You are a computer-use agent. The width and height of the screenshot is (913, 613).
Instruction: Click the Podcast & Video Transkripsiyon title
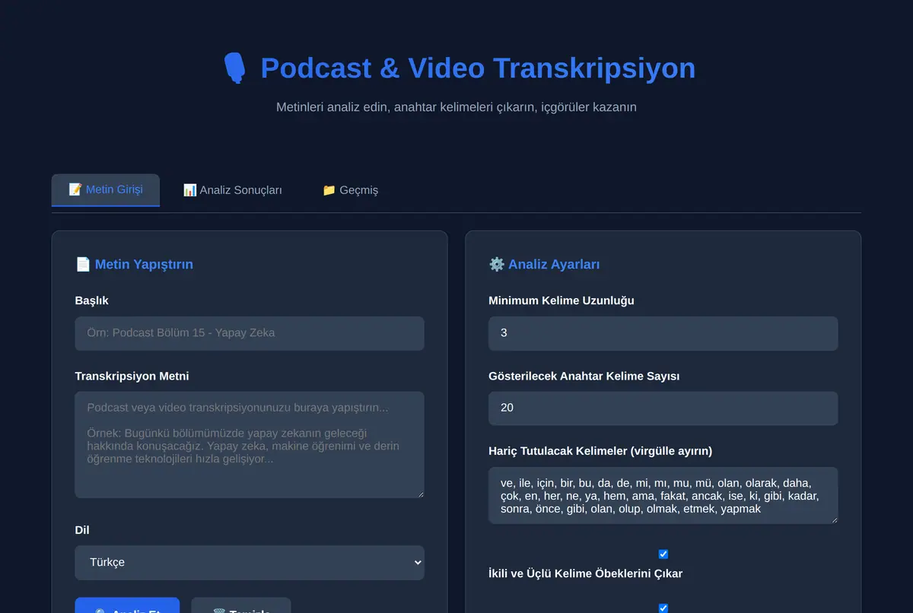pyautogui.click(x=478, y=68)
